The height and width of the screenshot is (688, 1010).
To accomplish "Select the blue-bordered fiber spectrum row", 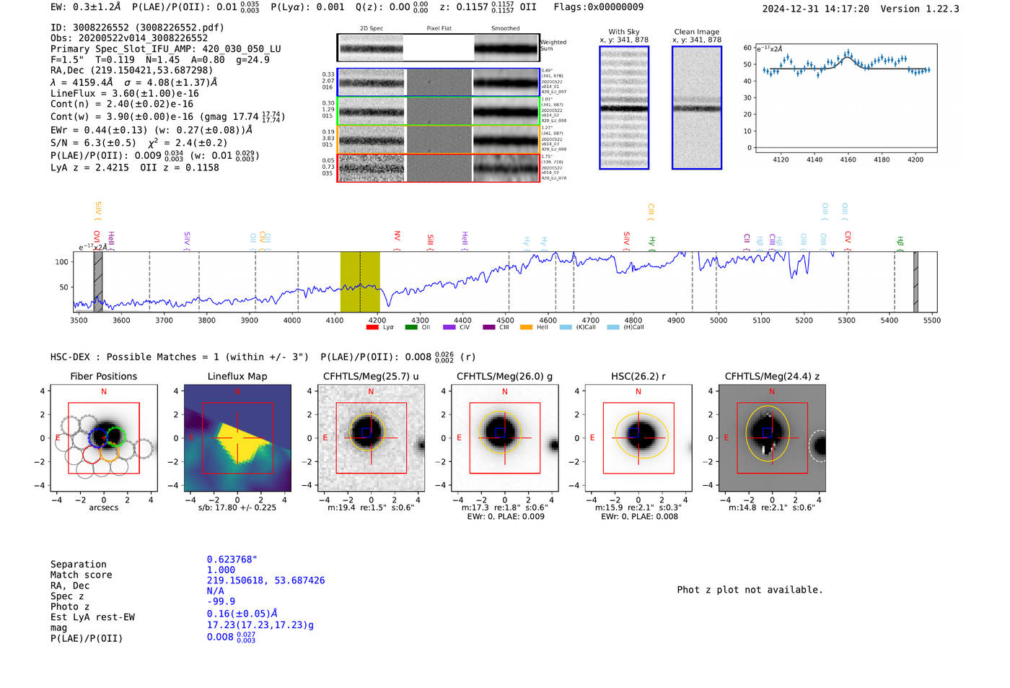I will [x=438, y=82].
